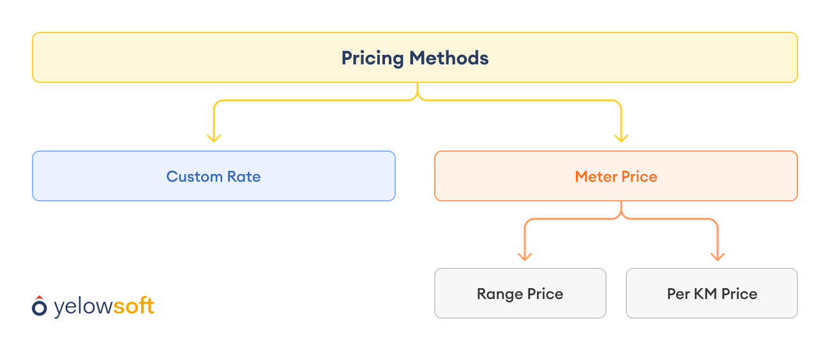Click the orange arrowhead pointing to Range Price
This screenshot has height=350, width=830.
525,256
